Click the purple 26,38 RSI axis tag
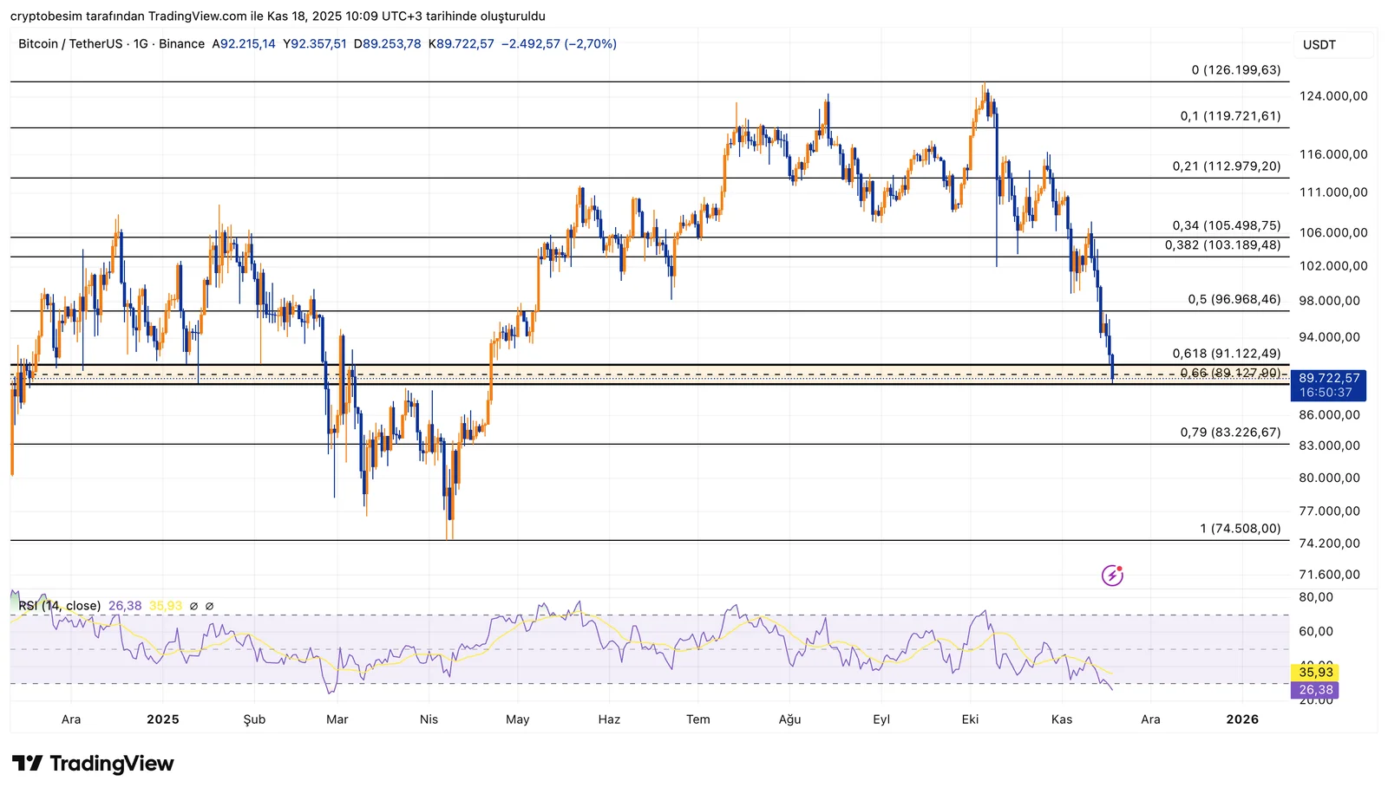This screenshot has width=1388, height=794. point(1315,690)
